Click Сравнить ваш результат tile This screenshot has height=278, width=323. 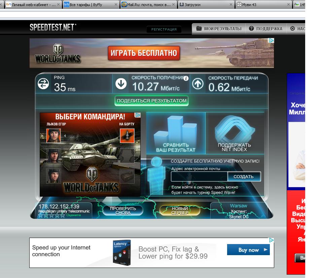pos(176,133)
